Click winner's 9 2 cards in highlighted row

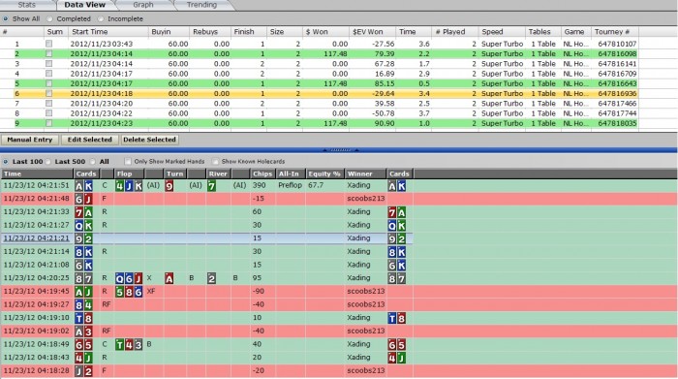396,238
